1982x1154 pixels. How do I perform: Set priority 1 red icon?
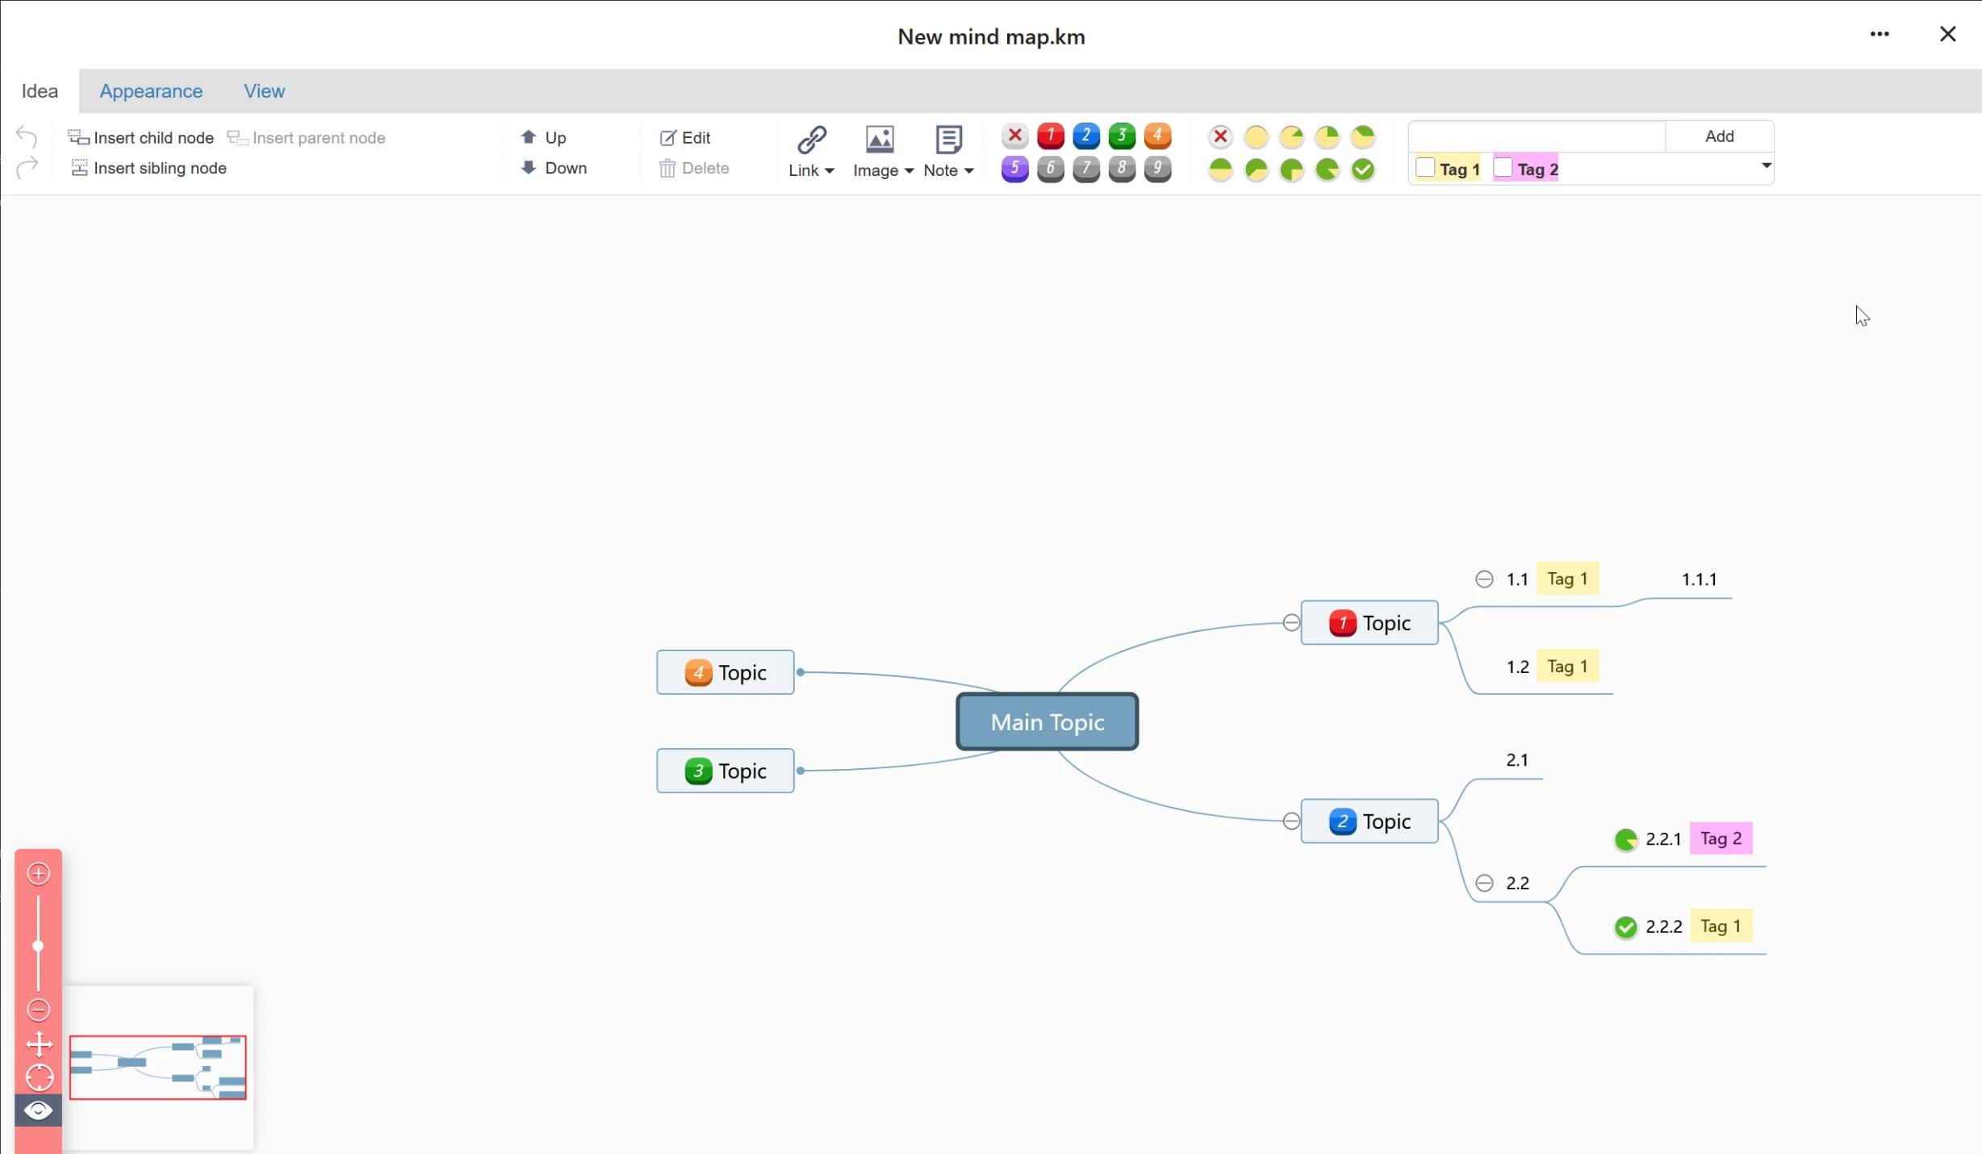click(1051, 136)
